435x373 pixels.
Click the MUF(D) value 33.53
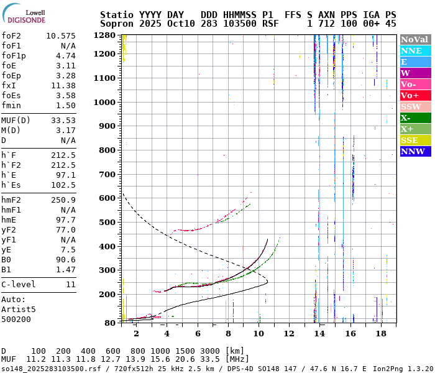click(x=63, y=121)
